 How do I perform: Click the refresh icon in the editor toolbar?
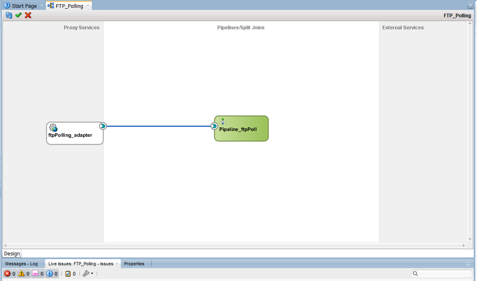[x=9, y=15]
